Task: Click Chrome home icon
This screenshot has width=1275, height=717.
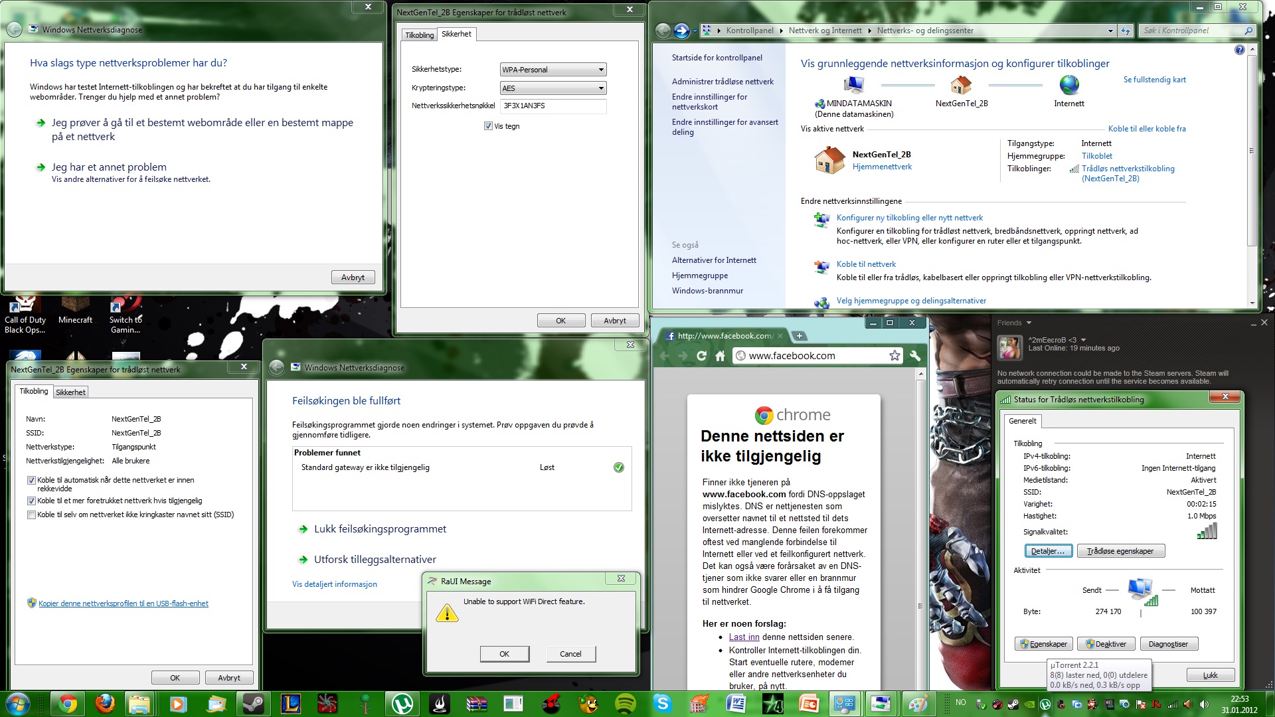Action: (720, 356)
